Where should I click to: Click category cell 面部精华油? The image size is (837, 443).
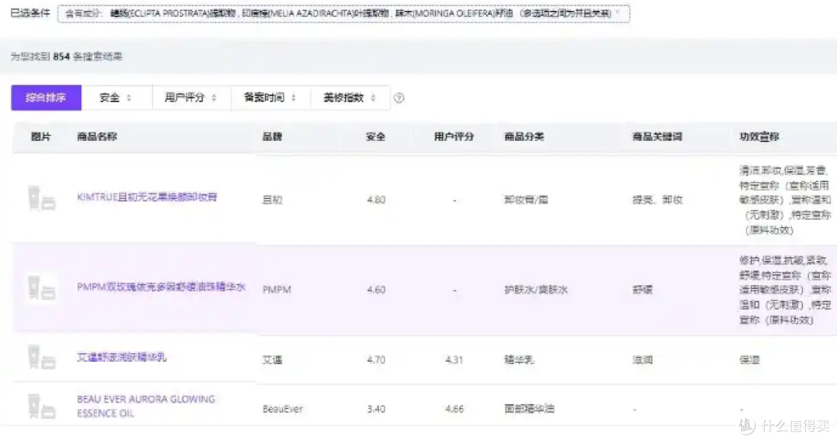click(529, 409)
